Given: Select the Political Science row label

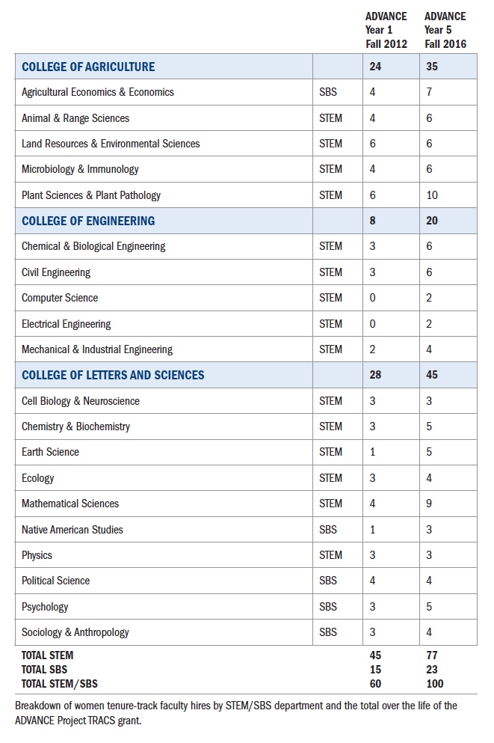Looking at the screenshot, I should [56, 581].
